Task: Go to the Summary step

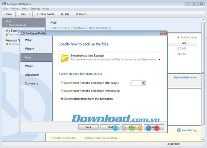Action: click(x=36, y=83)
